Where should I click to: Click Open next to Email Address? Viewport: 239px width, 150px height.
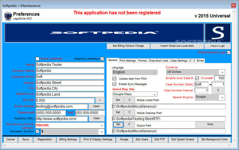click(x=96, y=106)
